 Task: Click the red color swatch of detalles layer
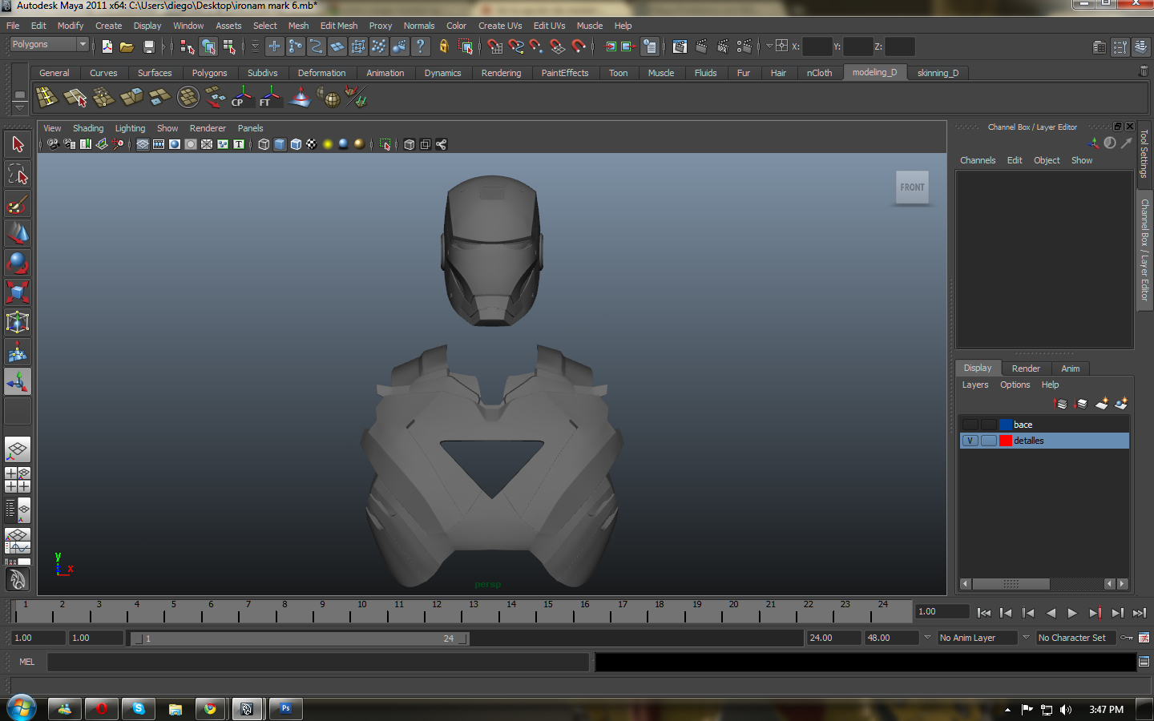point(1006,441)
